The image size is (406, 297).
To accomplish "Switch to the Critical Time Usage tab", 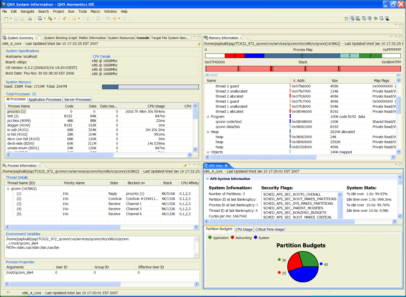I will (x=269, y=229).
